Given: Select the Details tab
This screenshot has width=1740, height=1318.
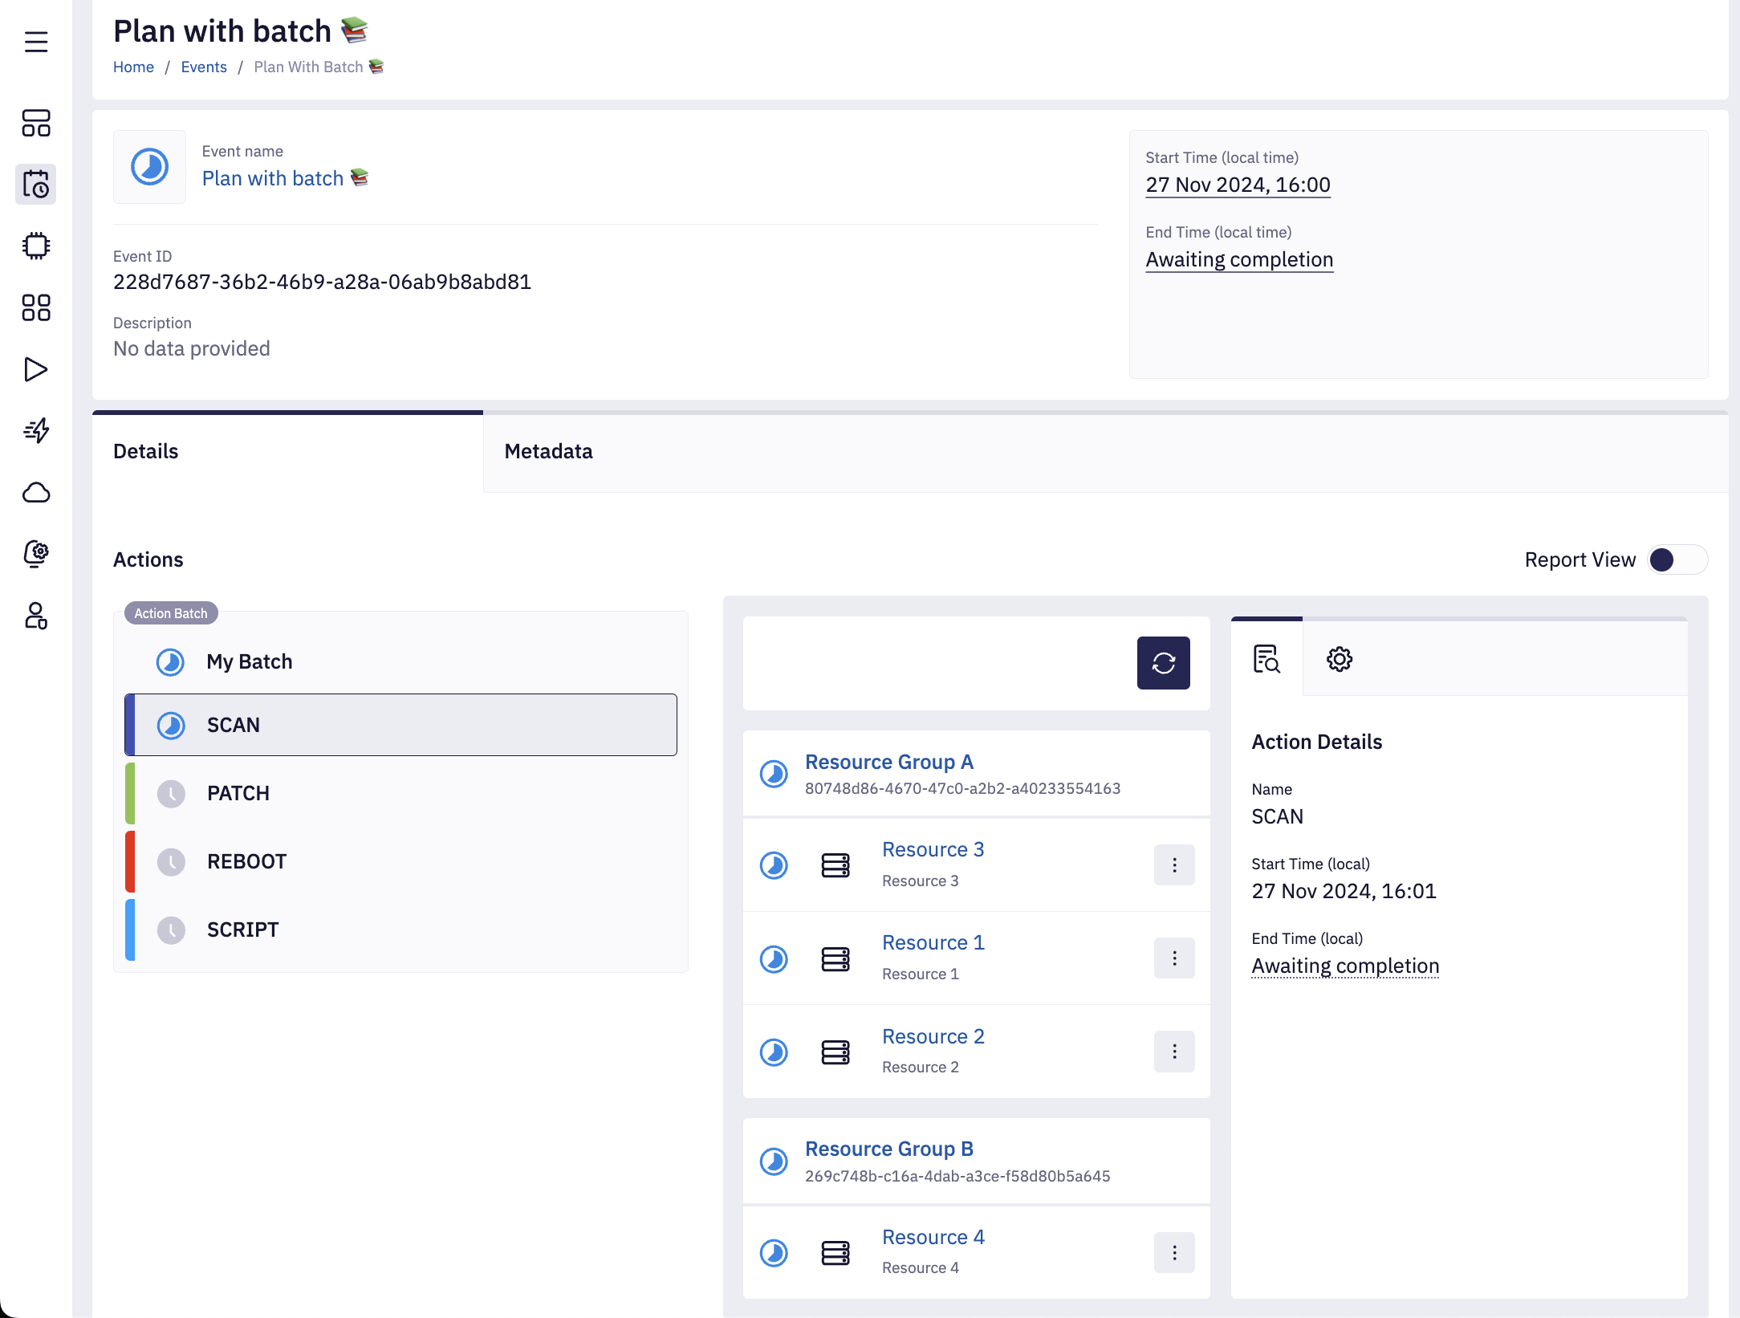Looking at the screenshot, I should point(146,451).
